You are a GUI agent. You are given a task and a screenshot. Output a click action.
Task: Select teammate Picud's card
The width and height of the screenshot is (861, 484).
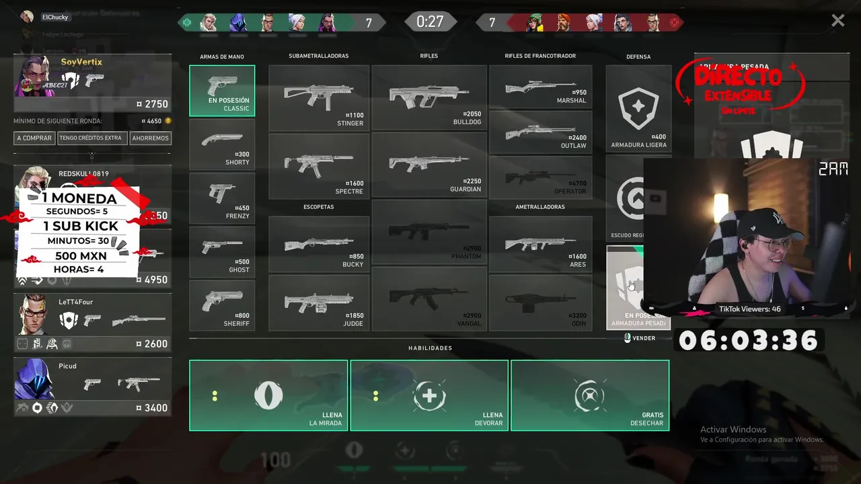[x=92, y=387]
